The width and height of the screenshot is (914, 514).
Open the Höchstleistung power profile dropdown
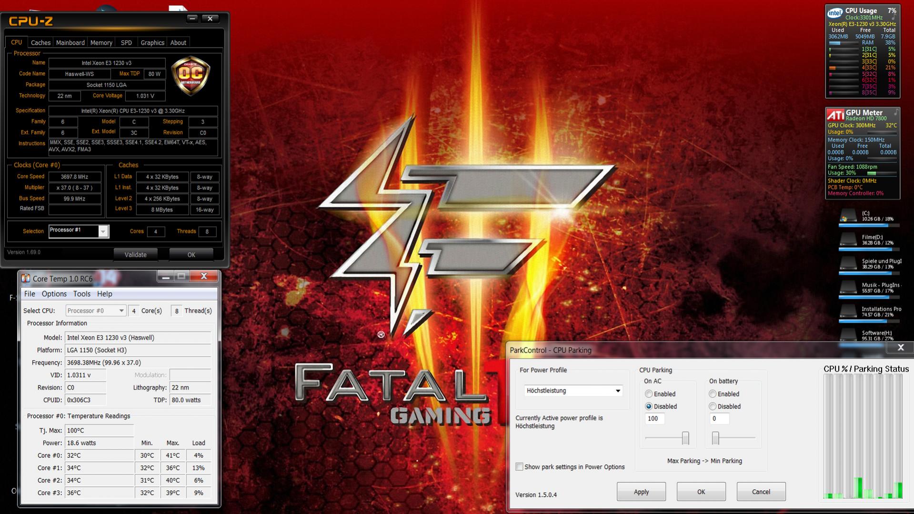[x=573, y=391]
